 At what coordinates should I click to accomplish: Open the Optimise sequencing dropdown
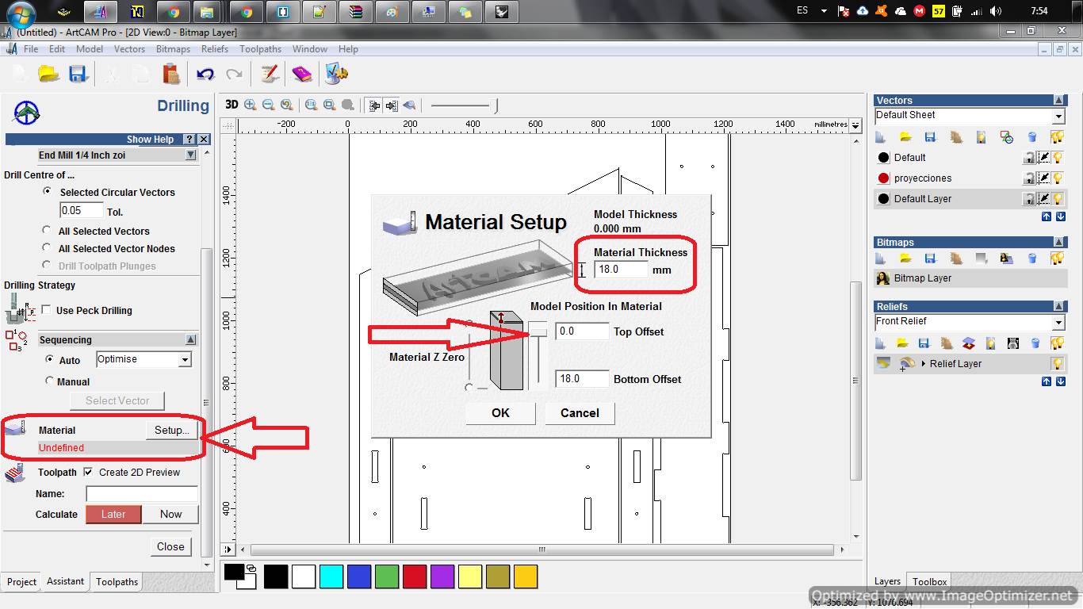click(185, 360)
